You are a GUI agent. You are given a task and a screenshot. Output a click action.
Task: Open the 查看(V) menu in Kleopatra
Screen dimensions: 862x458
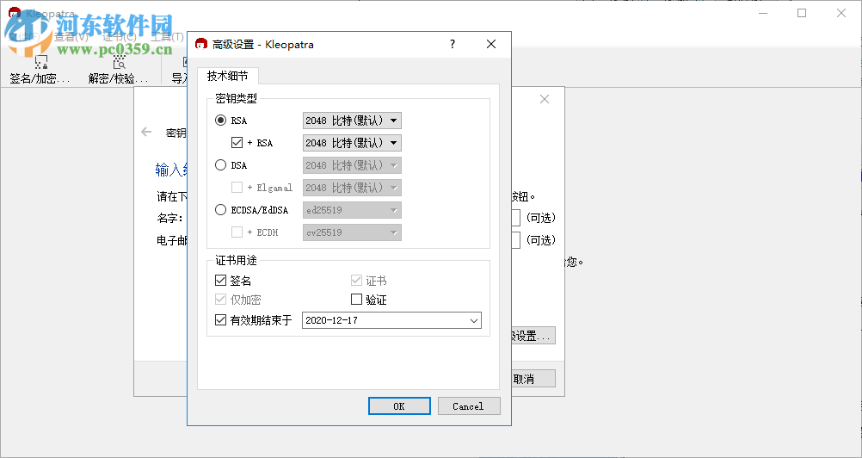[x=71, y=37]
